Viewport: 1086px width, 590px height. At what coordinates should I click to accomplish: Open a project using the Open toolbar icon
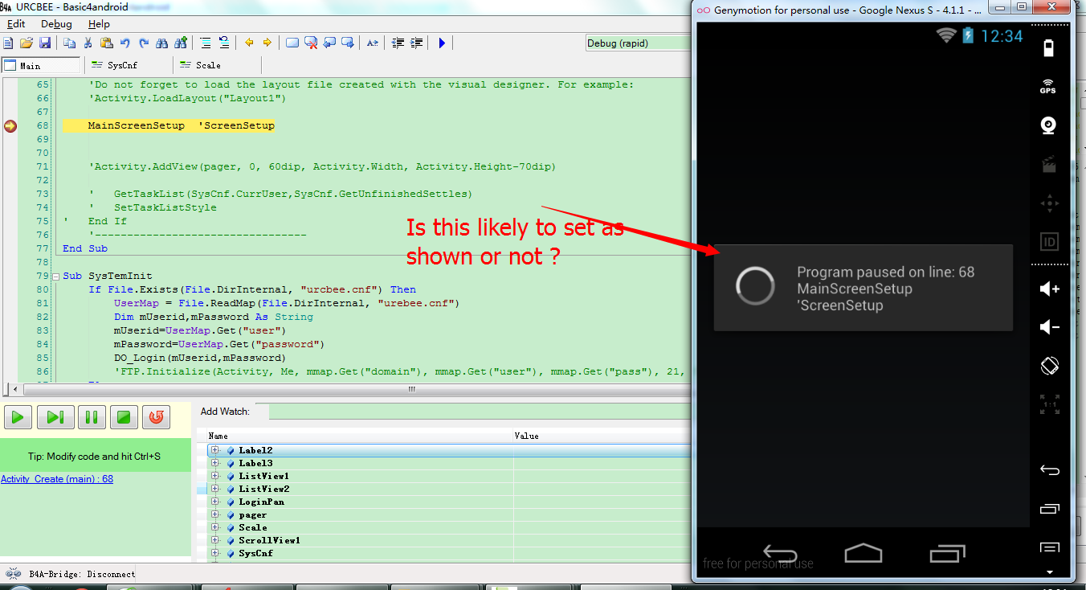click(27, 43)
